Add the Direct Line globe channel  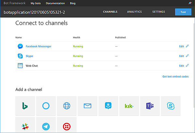tap(67, 106)
